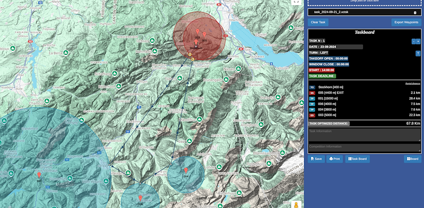Image resolution: width=424 pixels, height=208 pixels.
Task: Save the task with Save button
Action: [x=316, y=159]
